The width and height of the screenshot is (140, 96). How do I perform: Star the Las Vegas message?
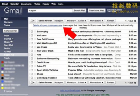click(x=35, y=47)
